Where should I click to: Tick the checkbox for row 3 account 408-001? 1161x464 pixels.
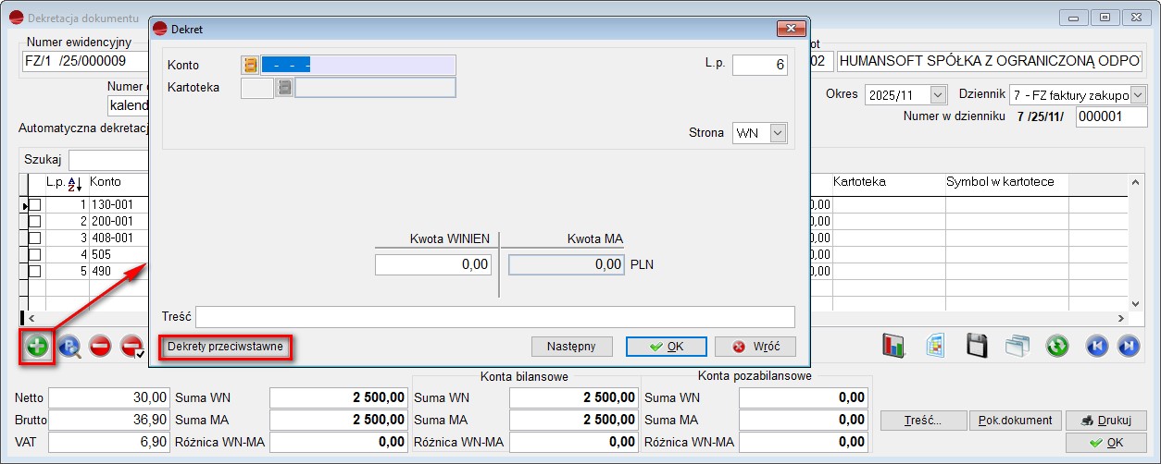tap(35, 238)
